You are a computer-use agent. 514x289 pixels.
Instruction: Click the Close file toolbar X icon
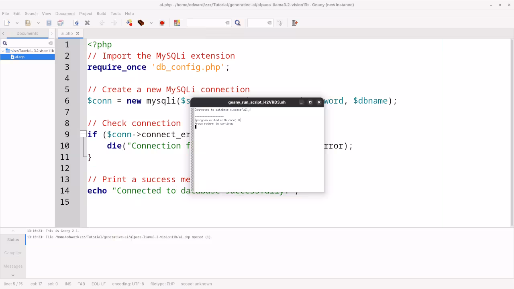(x=87, y=23)
